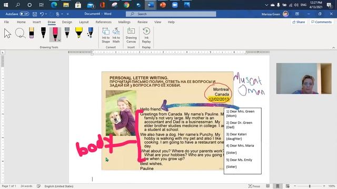Screen dimensions: 337x189
Task: Expand the Undo history dropdown
Action: (x=46, y=14)
